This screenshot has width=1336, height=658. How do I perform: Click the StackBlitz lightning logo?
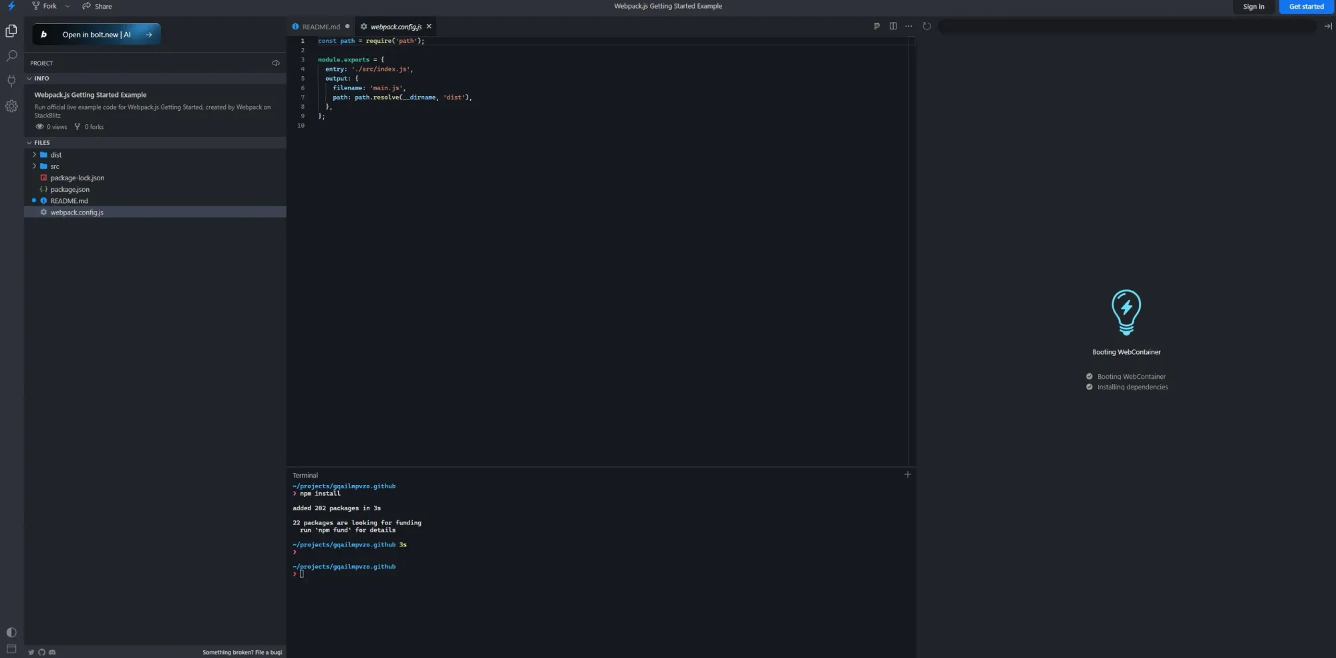click(11, 6)
